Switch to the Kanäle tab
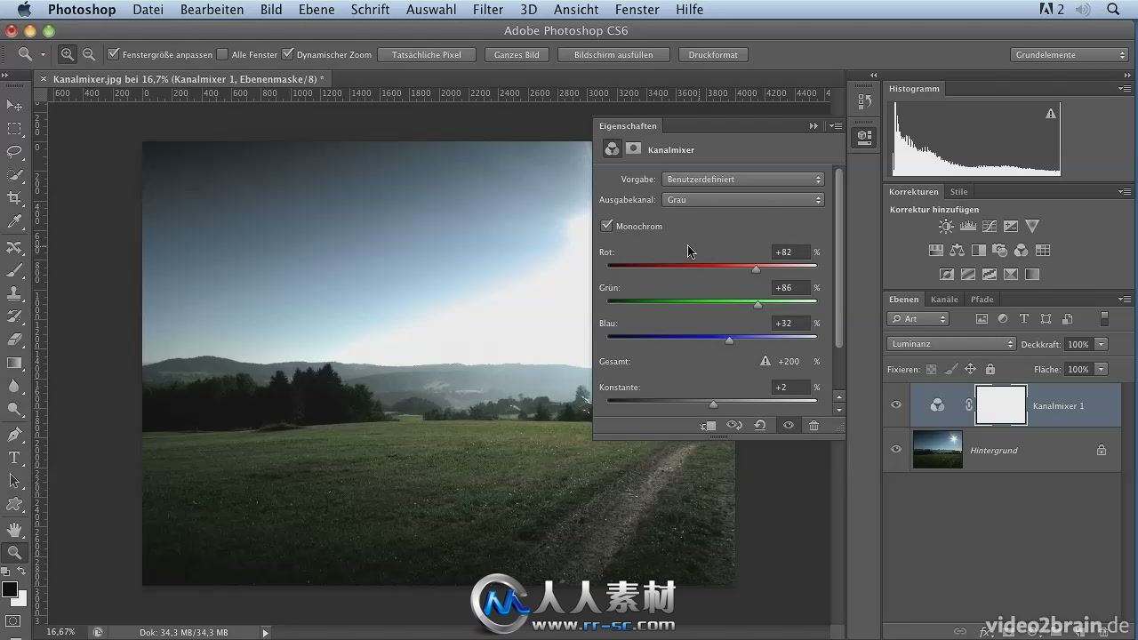This screenshot has width=1138, height=640. tap(944, 300)
